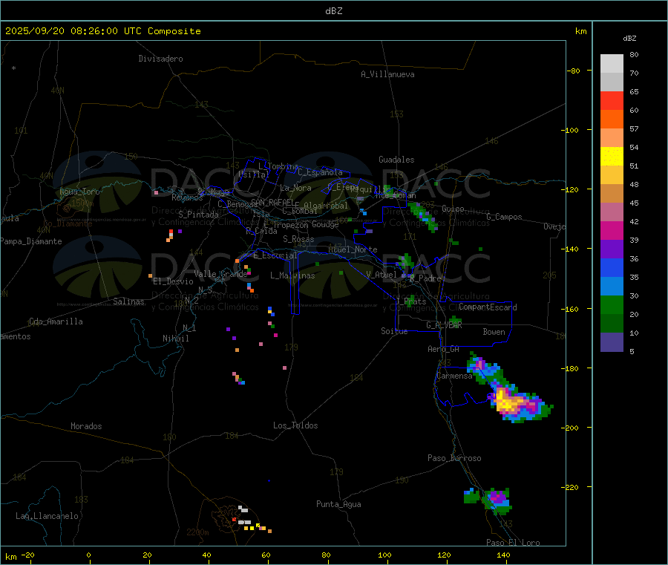Pick the slate 5-10 dBZ legend swatch
The width and height of the screenshot is (668, 565).
tap(612, 342)
